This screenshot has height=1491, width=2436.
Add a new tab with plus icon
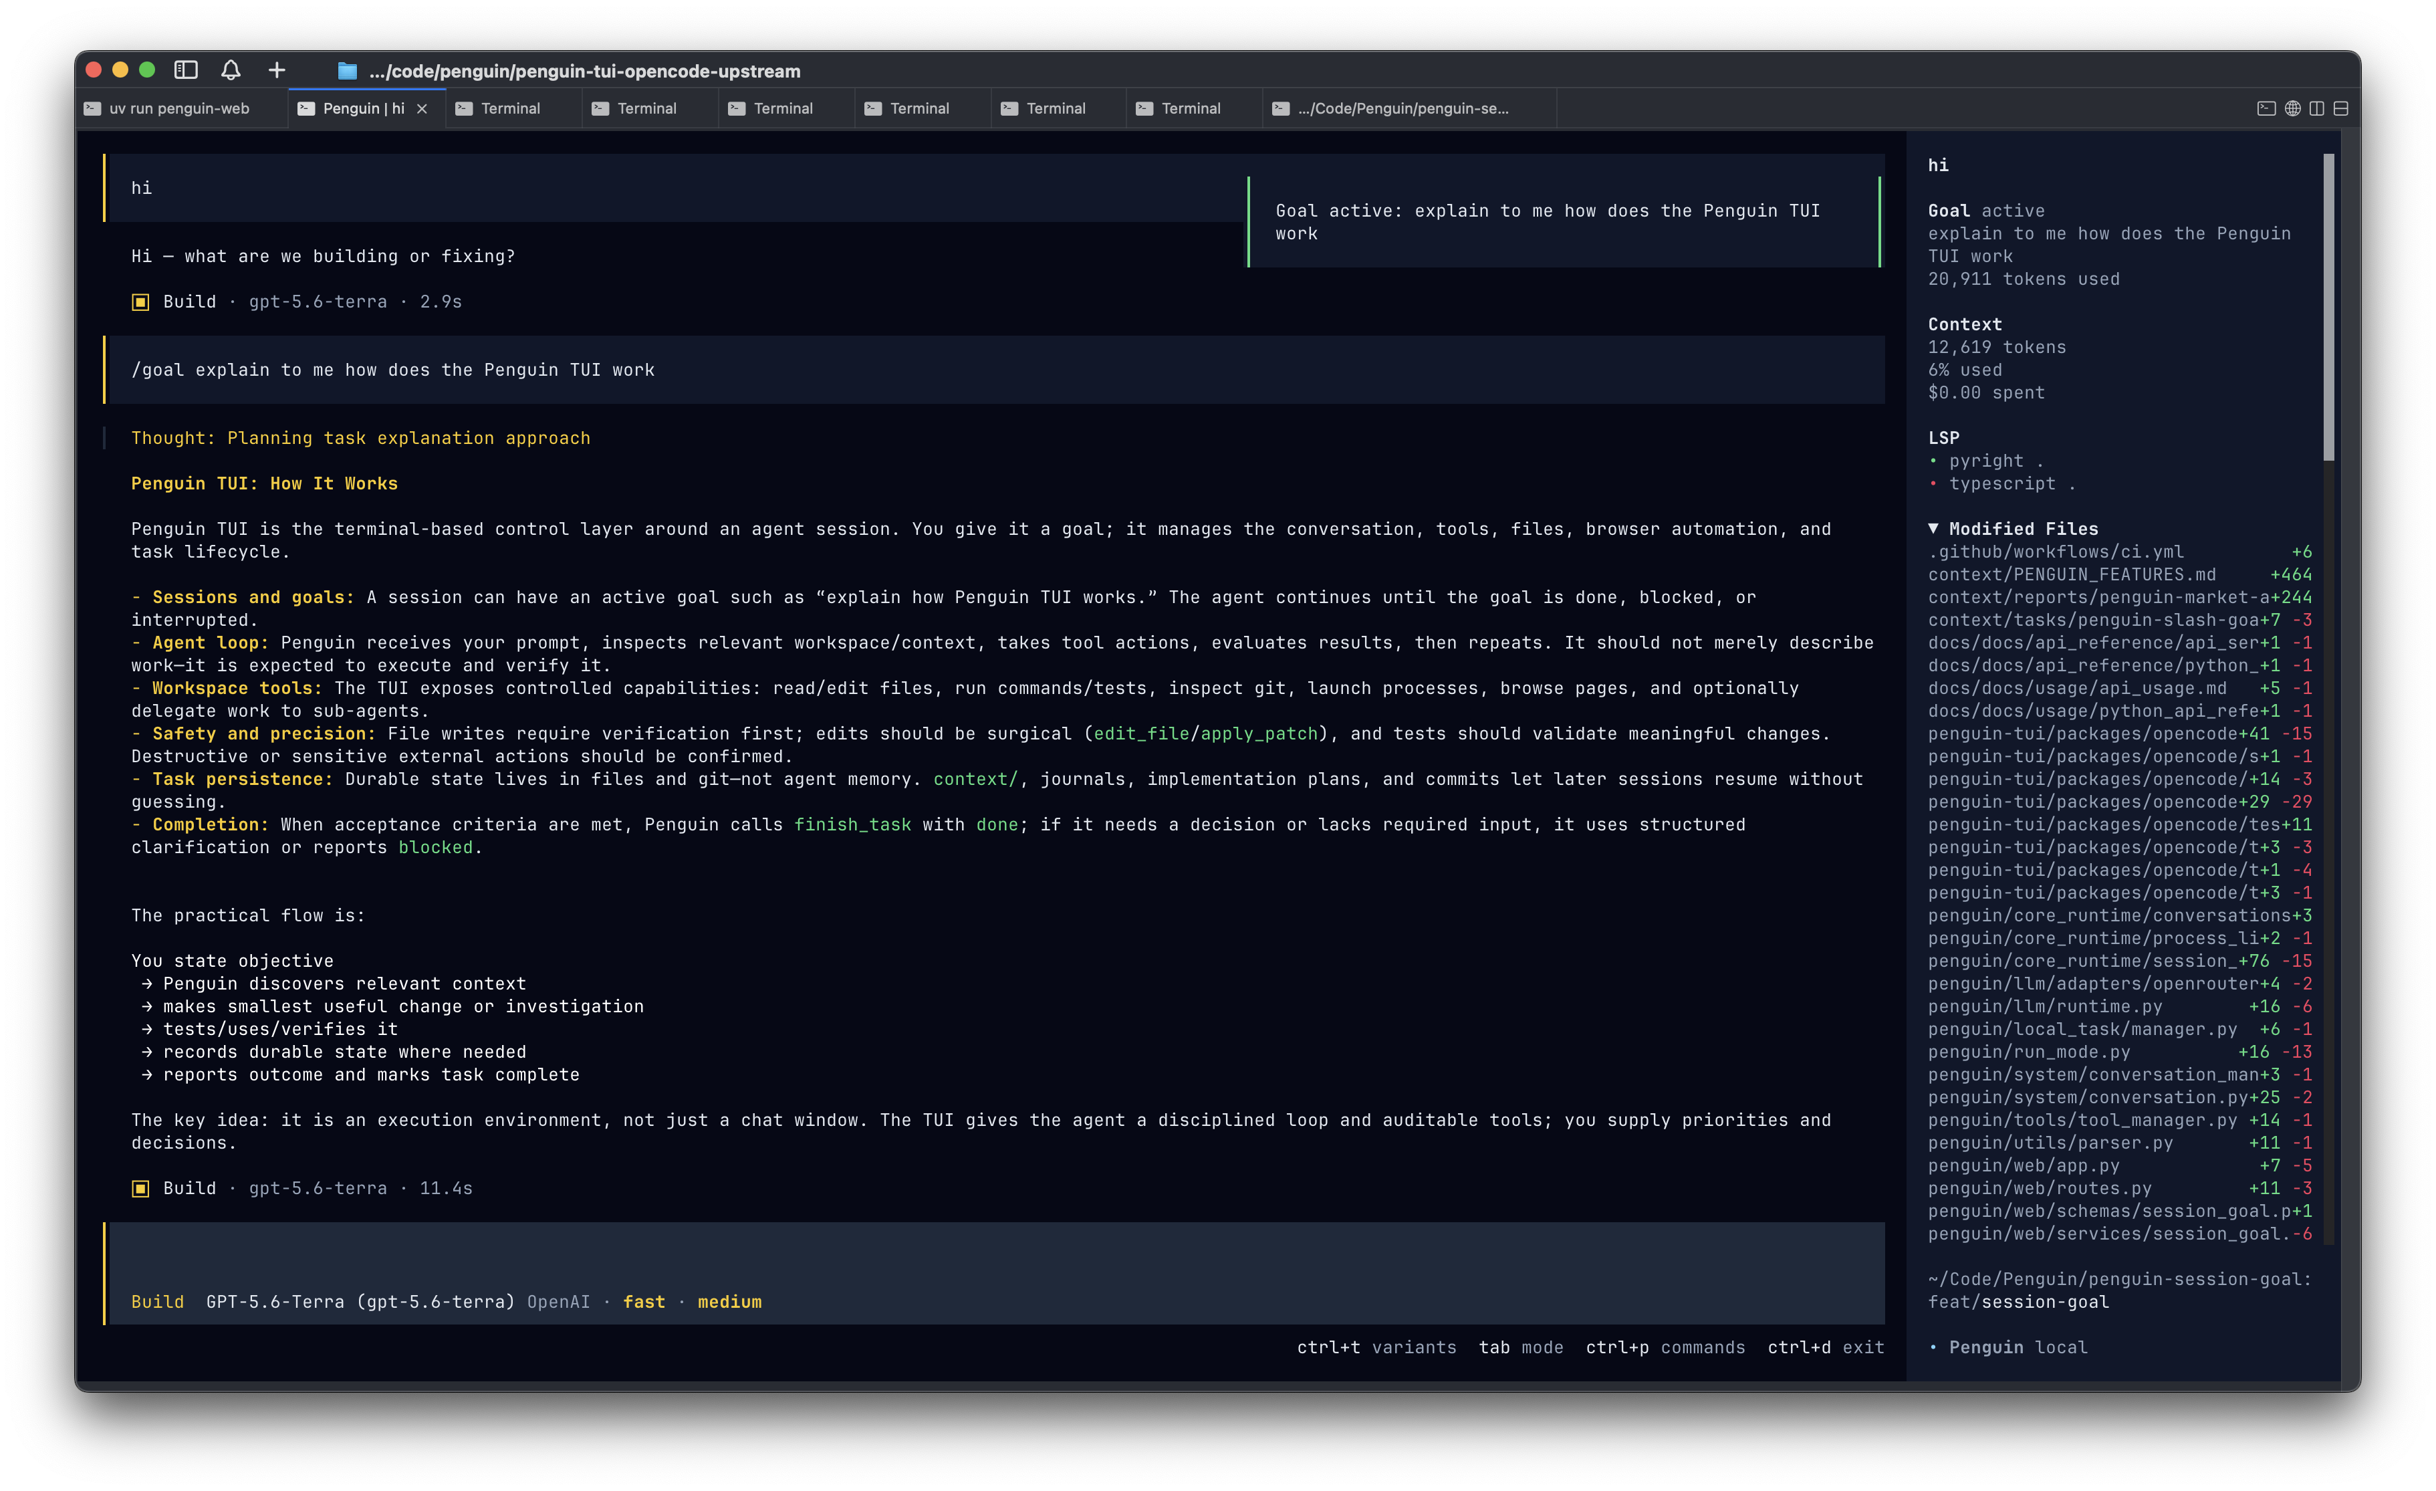[x=277, y=70]
